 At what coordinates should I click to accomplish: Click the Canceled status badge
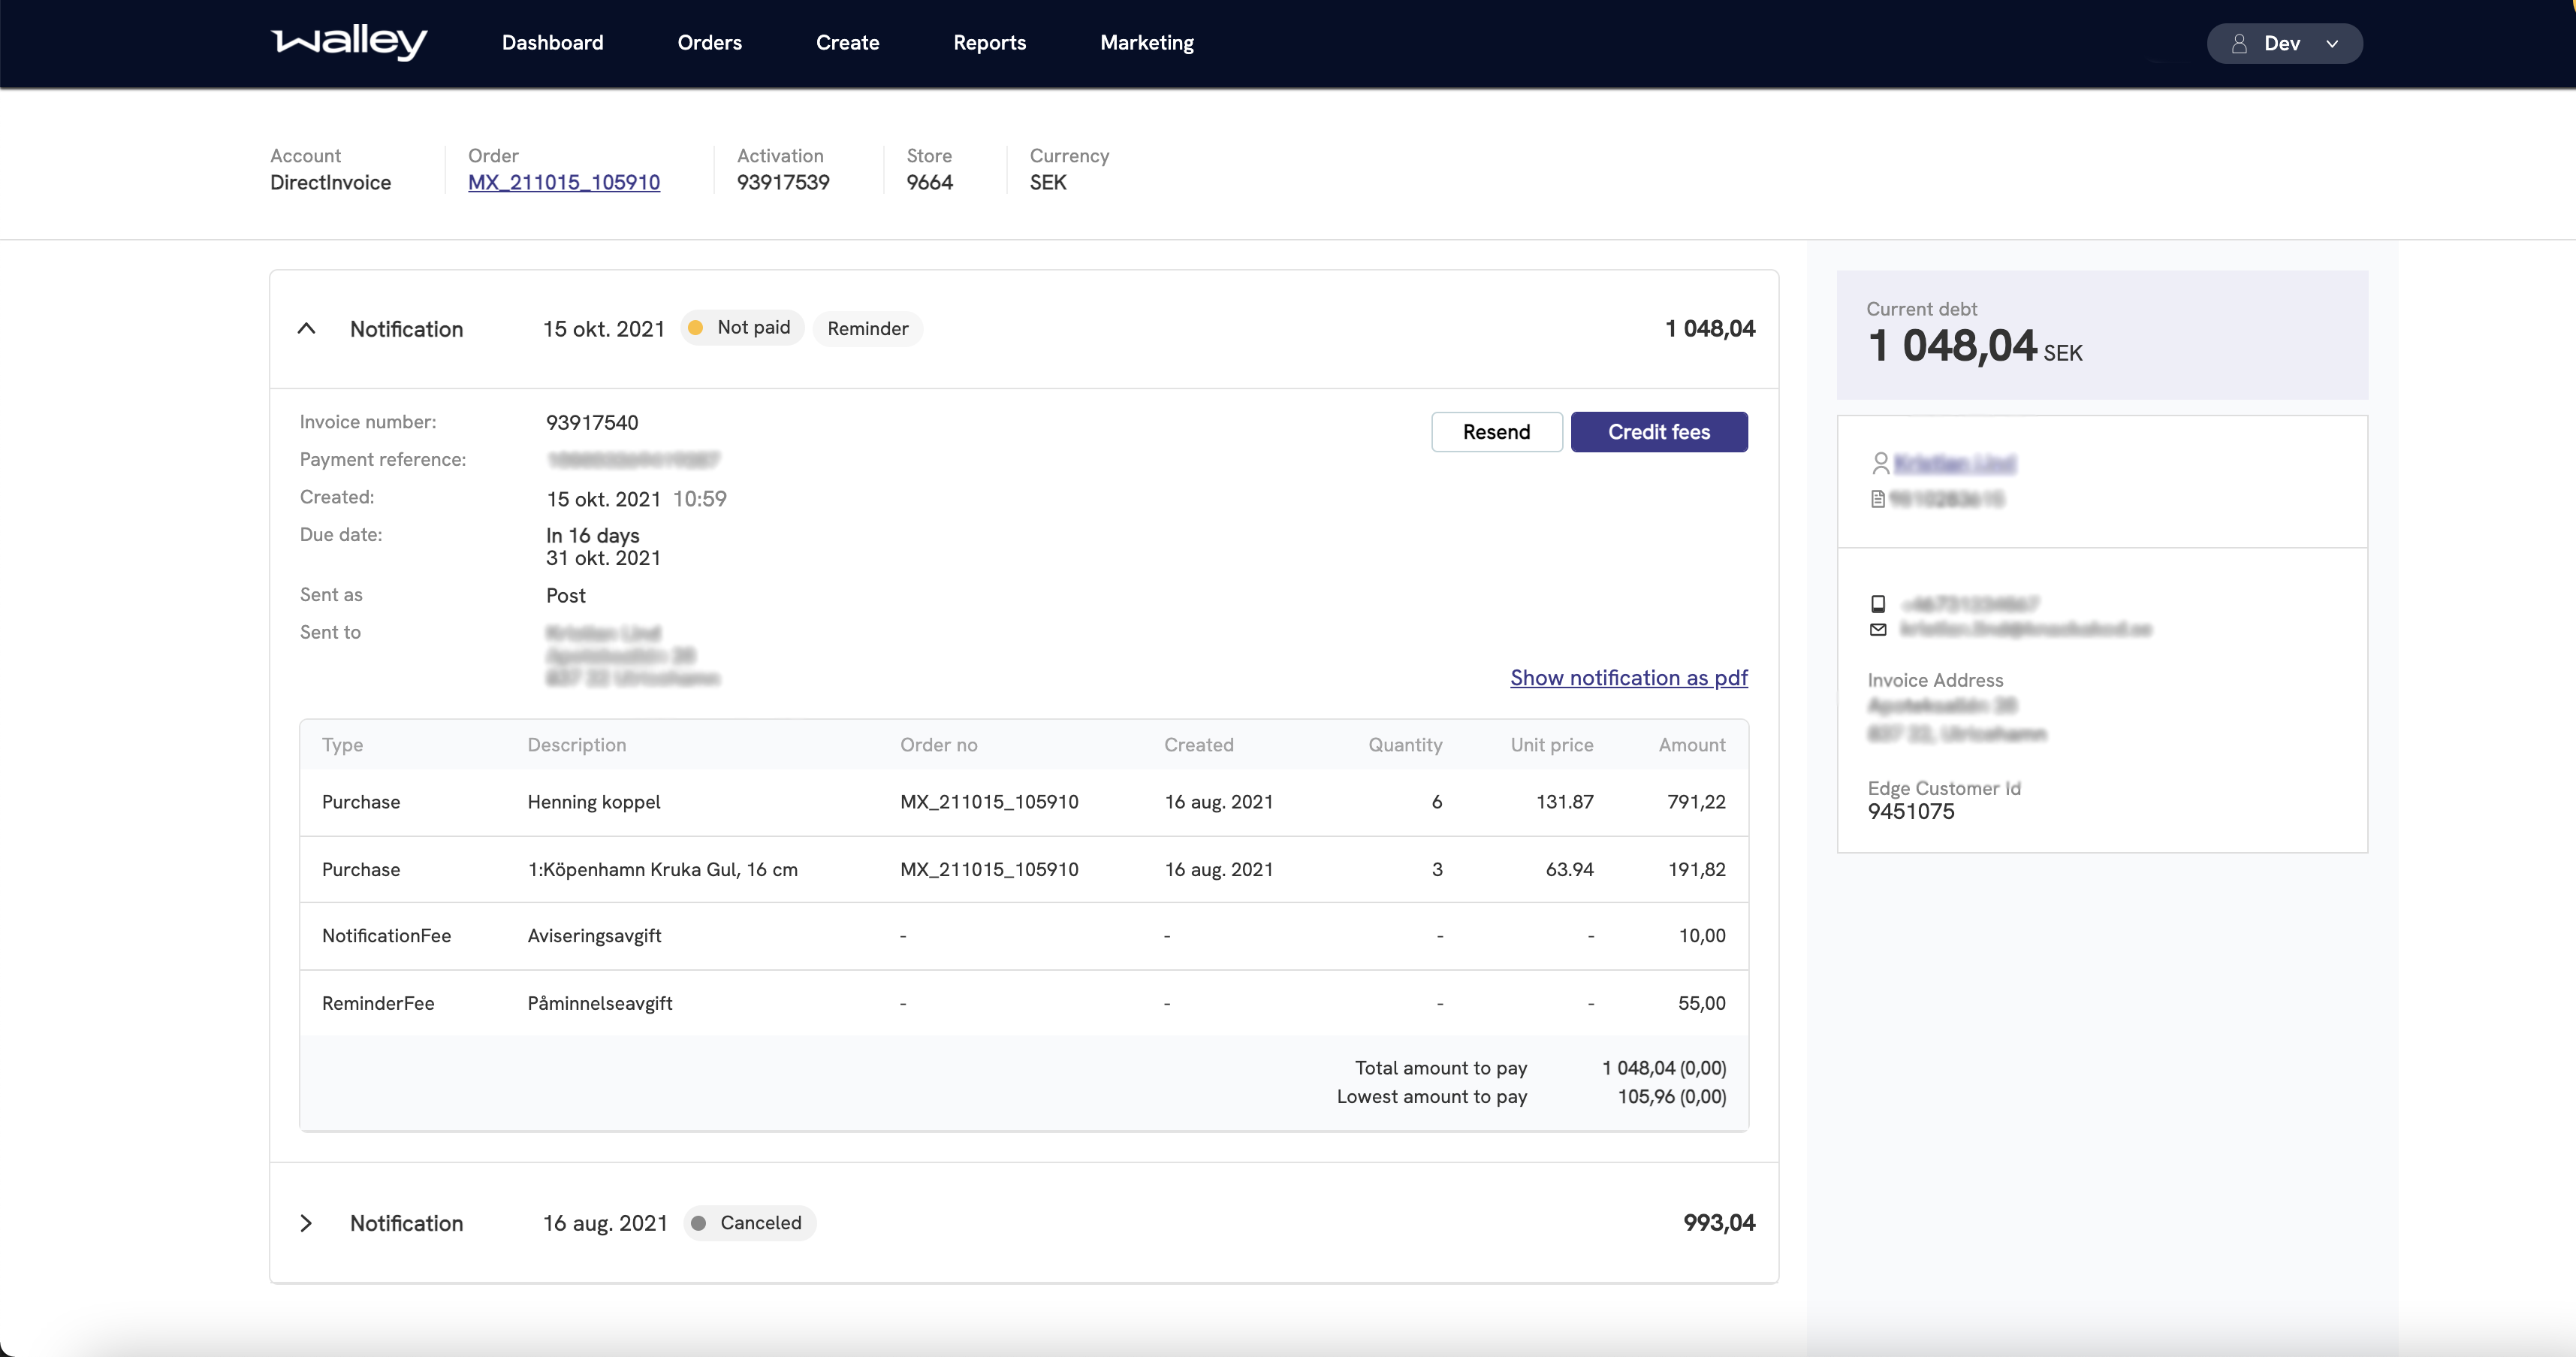pyautogui.click(x=749, y=1223)
